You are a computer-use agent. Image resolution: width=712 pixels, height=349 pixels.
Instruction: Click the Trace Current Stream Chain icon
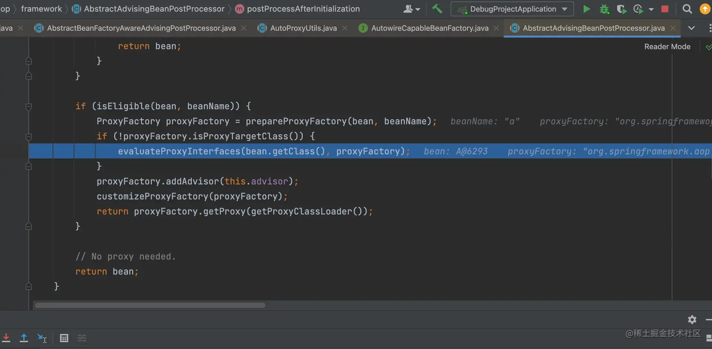[x=82, y=338]
